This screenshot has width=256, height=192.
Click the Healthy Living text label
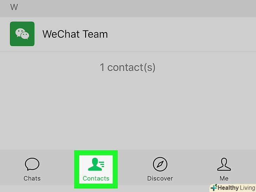click(237, 188)
